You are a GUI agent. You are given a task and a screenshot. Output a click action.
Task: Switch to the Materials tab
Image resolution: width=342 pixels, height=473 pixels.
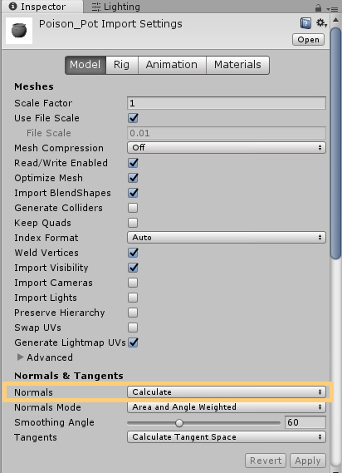237,65
